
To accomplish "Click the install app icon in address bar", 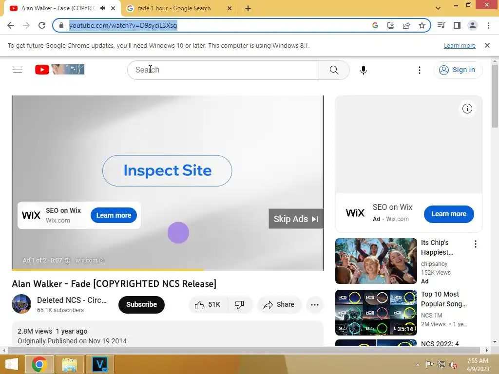I will pyautogui.click(x=390, y=25).
